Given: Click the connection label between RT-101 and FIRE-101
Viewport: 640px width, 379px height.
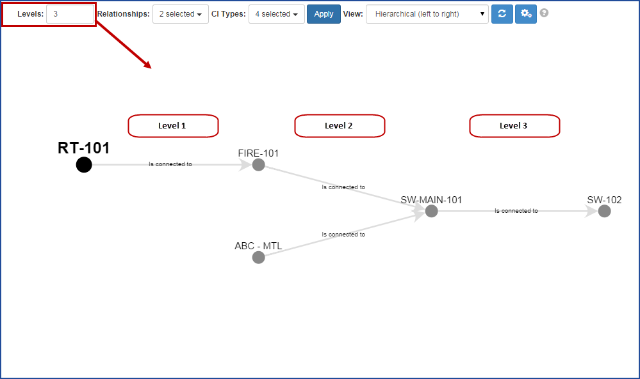Looking at the screenshot, I should 170,164.
